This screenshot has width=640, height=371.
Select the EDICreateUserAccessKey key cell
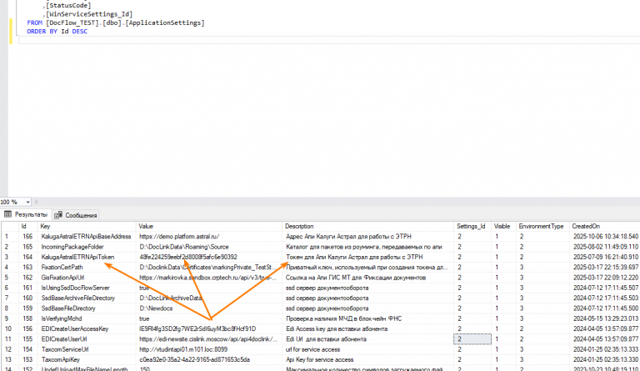87,328
